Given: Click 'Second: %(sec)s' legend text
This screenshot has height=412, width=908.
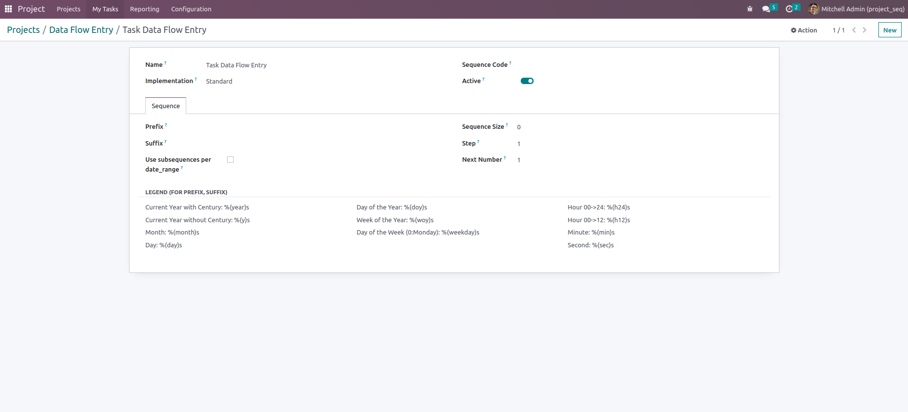Looking at the screenshot, I should coord(591,245).
